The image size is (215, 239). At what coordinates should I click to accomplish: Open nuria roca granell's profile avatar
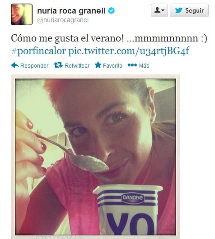22,14
